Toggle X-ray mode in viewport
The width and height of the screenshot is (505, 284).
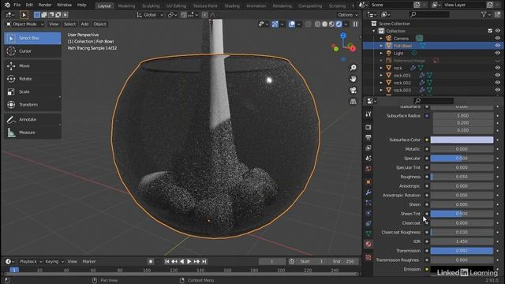[309, 24]
